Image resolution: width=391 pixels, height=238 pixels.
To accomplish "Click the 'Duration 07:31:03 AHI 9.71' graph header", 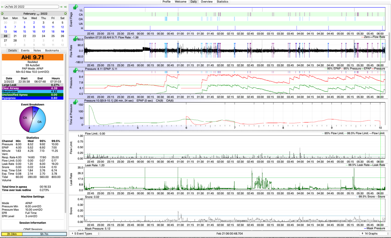I will point(111,37).
